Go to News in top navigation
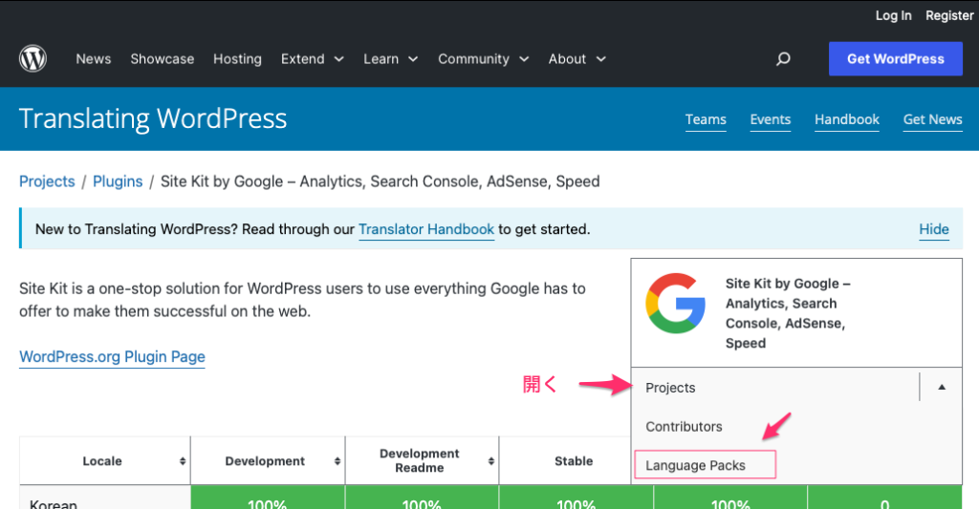 [94, 59]
